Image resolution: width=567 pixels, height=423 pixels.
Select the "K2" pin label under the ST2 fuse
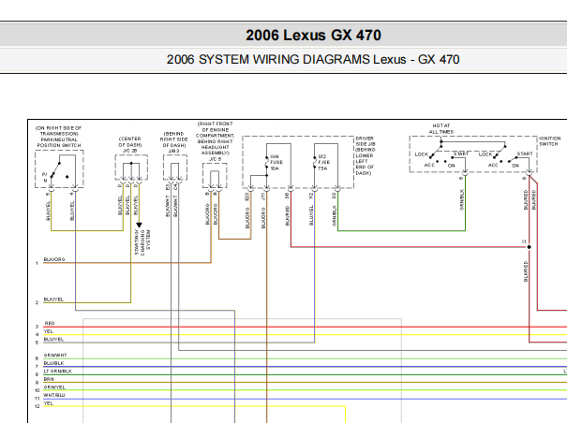[310, 196]
